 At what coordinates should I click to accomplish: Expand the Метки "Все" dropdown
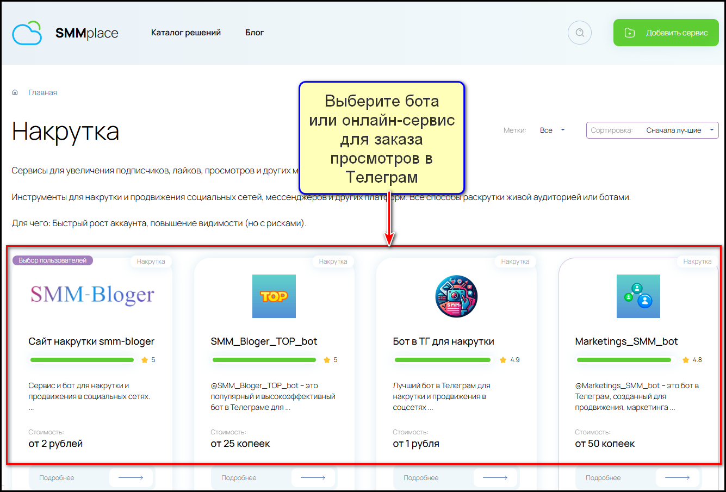[553, 130]
